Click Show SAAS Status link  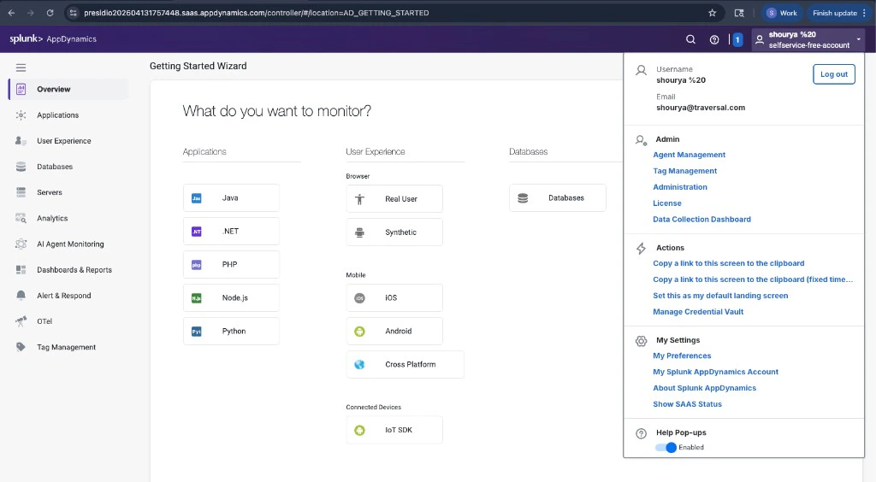point(687,404)
